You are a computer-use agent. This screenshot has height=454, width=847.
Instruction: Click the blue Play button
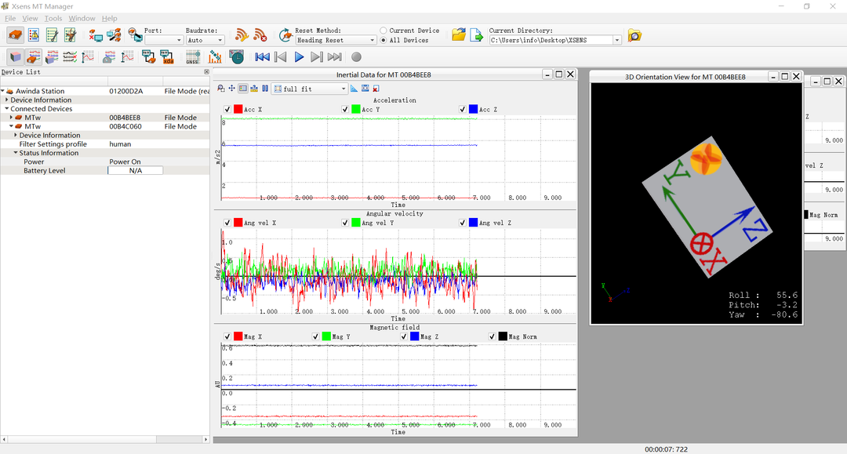pyautogui.click(x=299, y=57)
